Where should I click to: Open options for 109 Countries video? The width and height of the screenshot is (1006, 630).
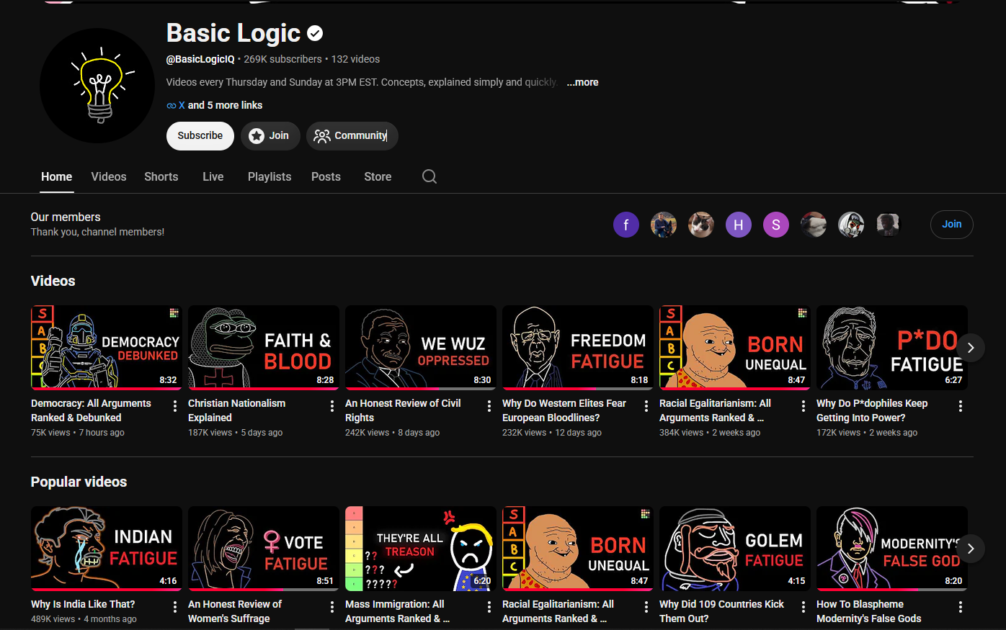(x=804, y=607)
